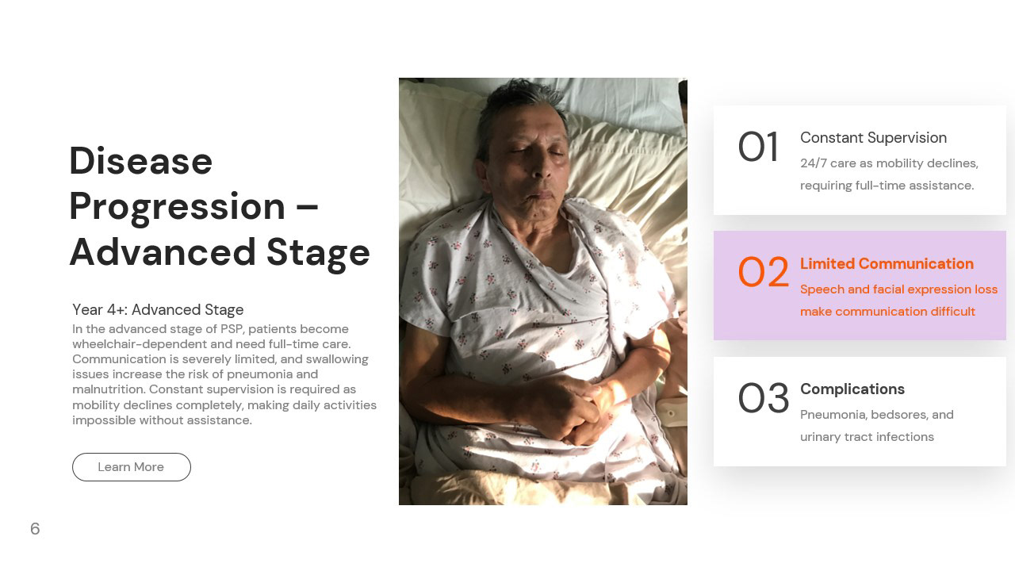Click the Year 4+: Advanced Stage subheading
The width and height of the screenshot is (1015, 571).
(158, 310)
